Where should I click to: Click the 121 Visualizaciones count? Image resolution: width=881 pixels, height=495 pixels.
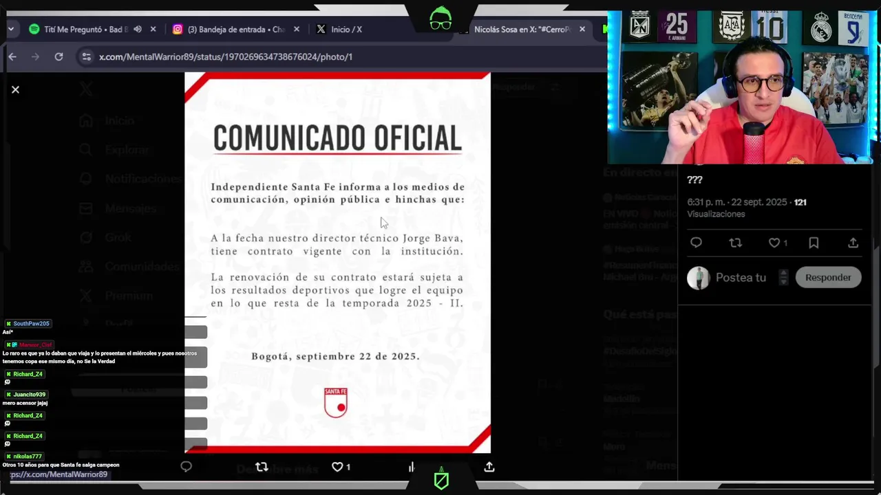tap(800, 202)
